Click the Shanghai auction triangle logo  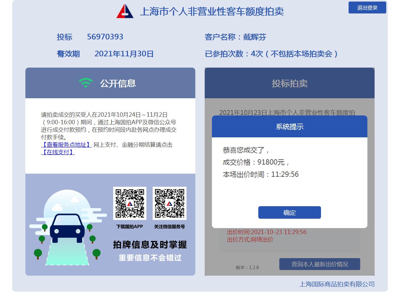(125, 11)
